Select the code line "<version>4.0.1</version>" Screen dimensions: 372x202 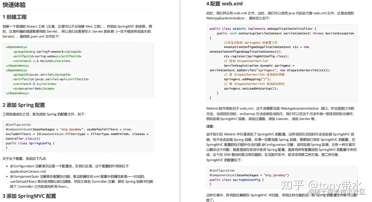[35, 84]
